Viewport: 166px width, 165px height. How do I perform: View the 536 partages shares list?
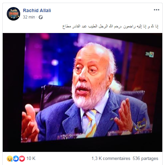point(145,159)
